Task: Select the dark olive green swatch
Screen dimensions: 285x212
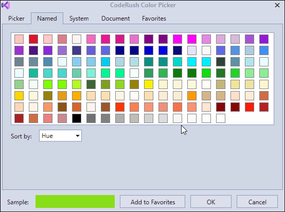Action: coord(91,84)
